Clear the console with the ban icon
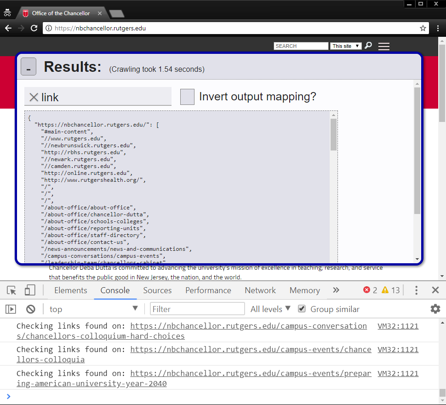Screen dimensions: 446x405 point(31,309)
